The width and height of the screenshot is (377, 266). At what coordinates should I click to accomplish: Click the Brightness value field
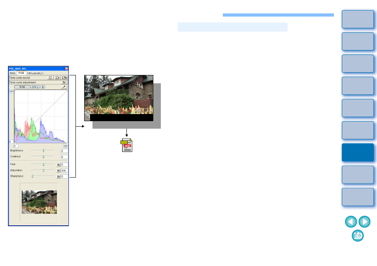(64, 151)
